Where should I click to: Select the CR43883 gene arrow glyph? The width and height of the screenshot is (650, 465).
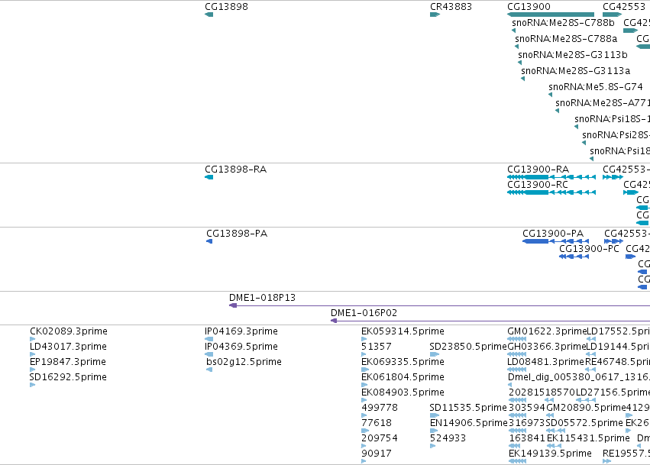tap(435, 15)
